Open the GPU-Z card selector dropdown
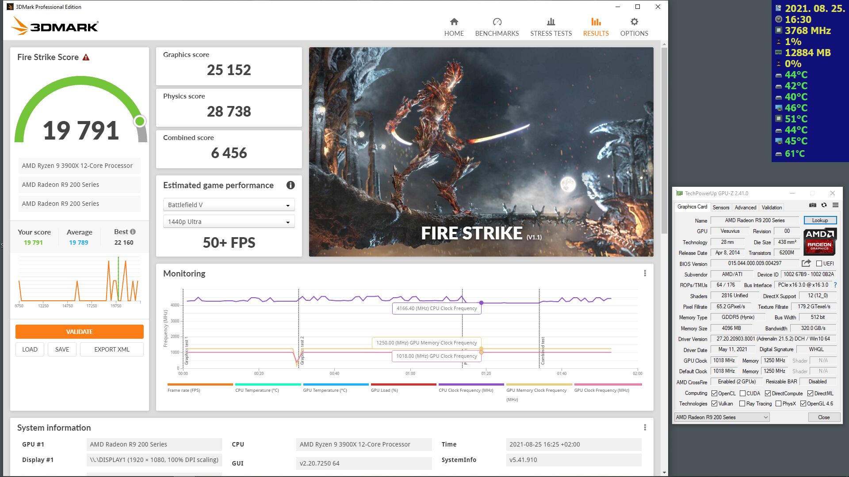The image size is (849, 477). [722, 417]
